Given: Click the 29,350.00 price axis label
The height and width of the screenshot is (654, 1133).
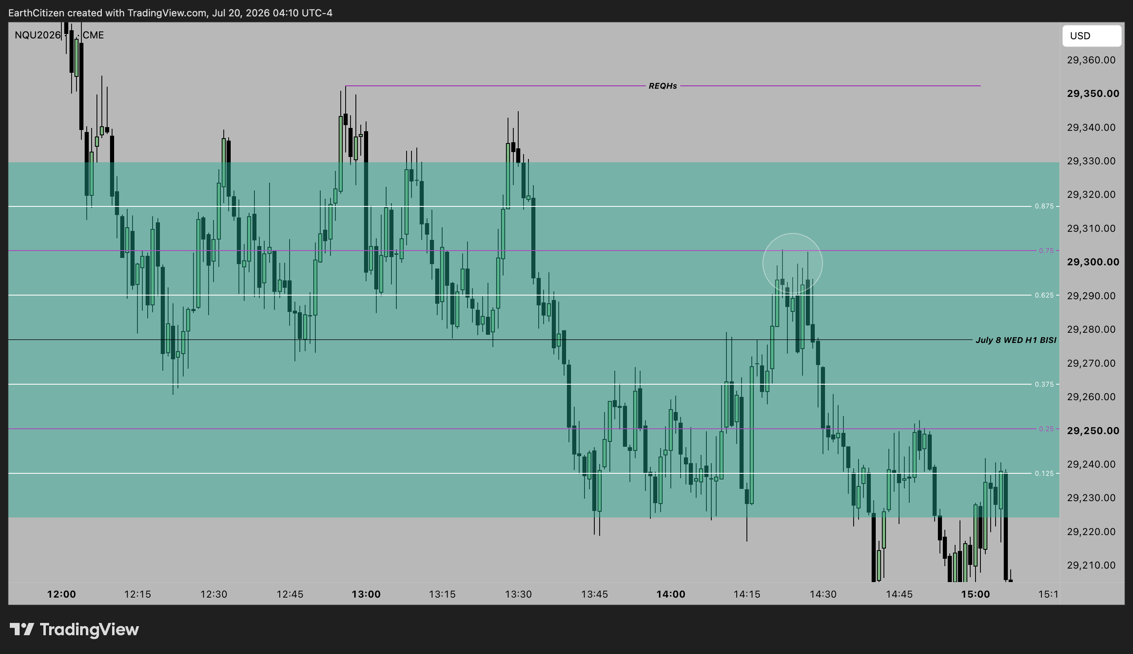Looking at the screenshot, I should [1093, 94].
